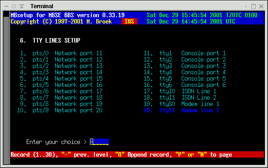Click the MBsetup version 0.33.19 header text
The width and height of the screenshot is (268, 168).
click(x=67, y=15)
